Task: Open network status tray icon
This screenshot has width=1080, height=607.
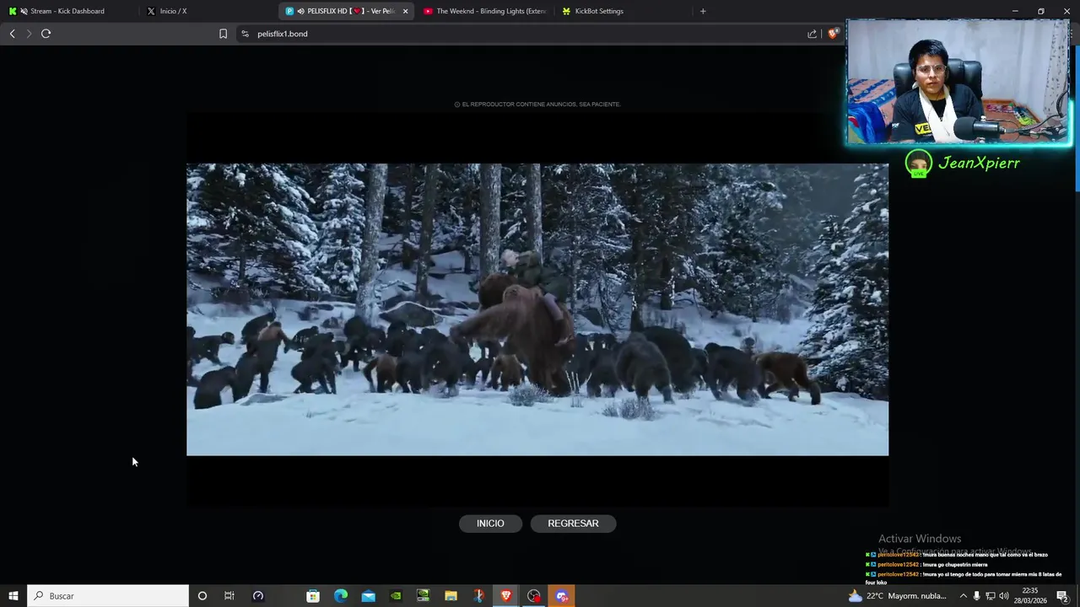Action: pyautogui.click(x=991, y=596)
